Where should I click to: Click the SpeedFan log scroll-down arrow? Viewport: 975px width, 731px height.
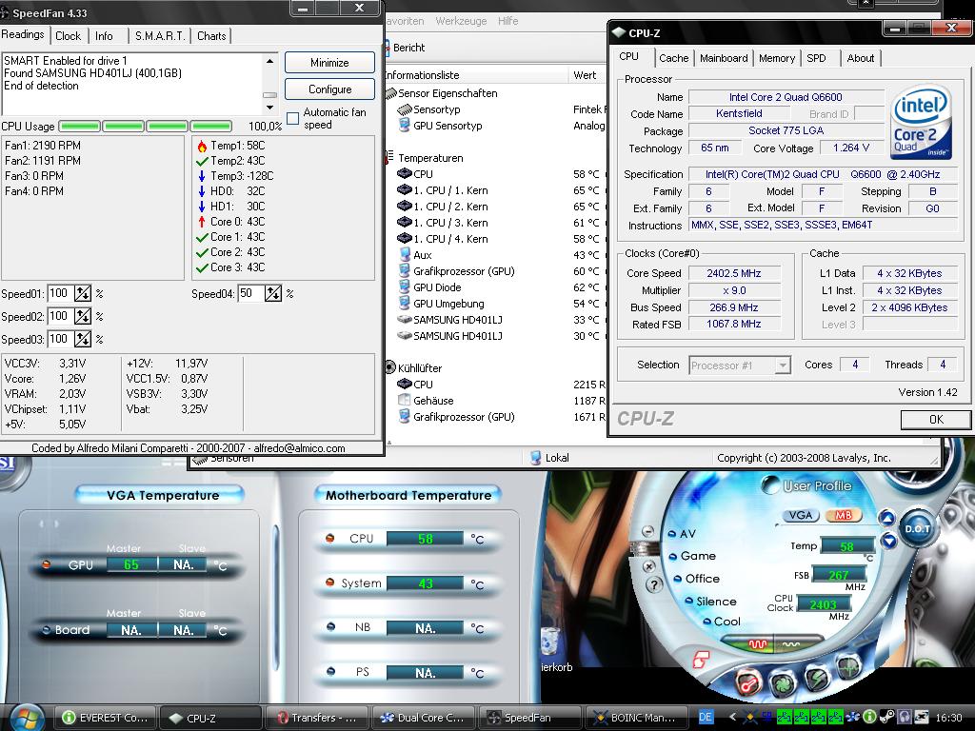pyautogui.click(x=269, y=108)
